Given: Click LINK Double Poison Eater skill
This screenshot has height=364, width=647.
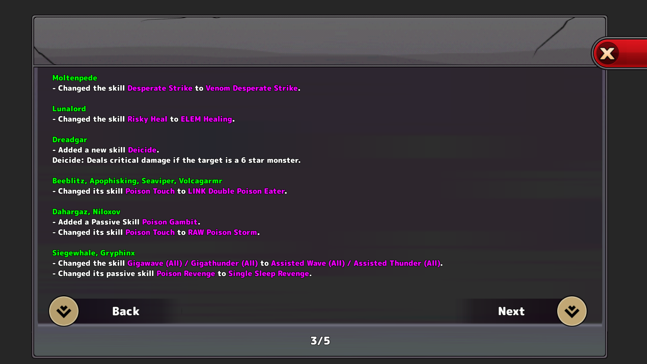Looking at the screenshot, I should coord(237,191).
